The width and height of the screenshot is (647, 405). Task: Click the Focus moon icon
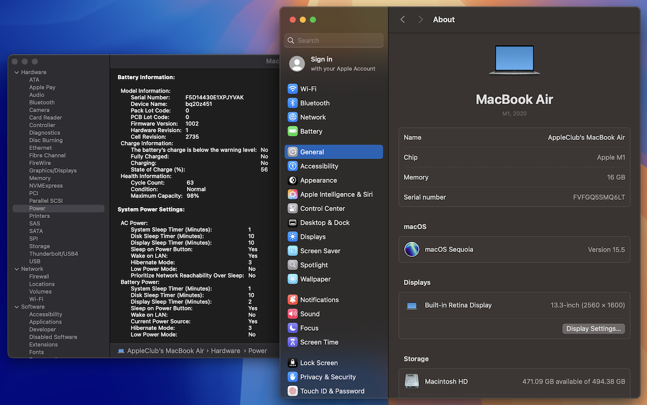[293, 328]
